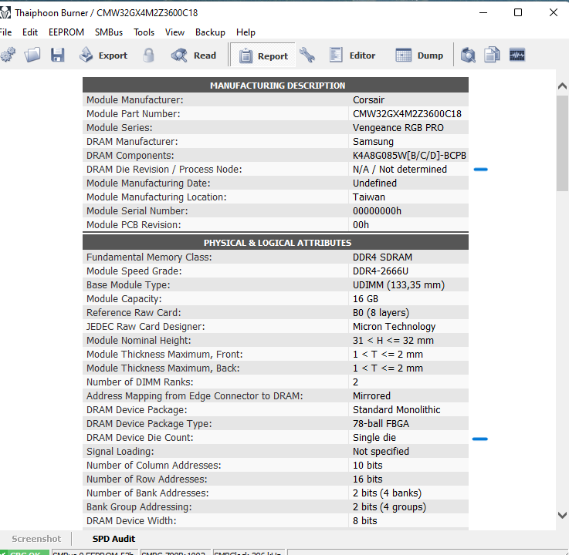Open the Editor view
The width and height of the screenshot is (569, 555).
(352, 55)
